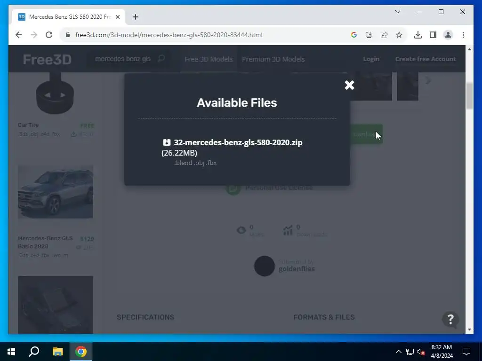
Task: Open a new browser tab
Action: coord(135,17)
